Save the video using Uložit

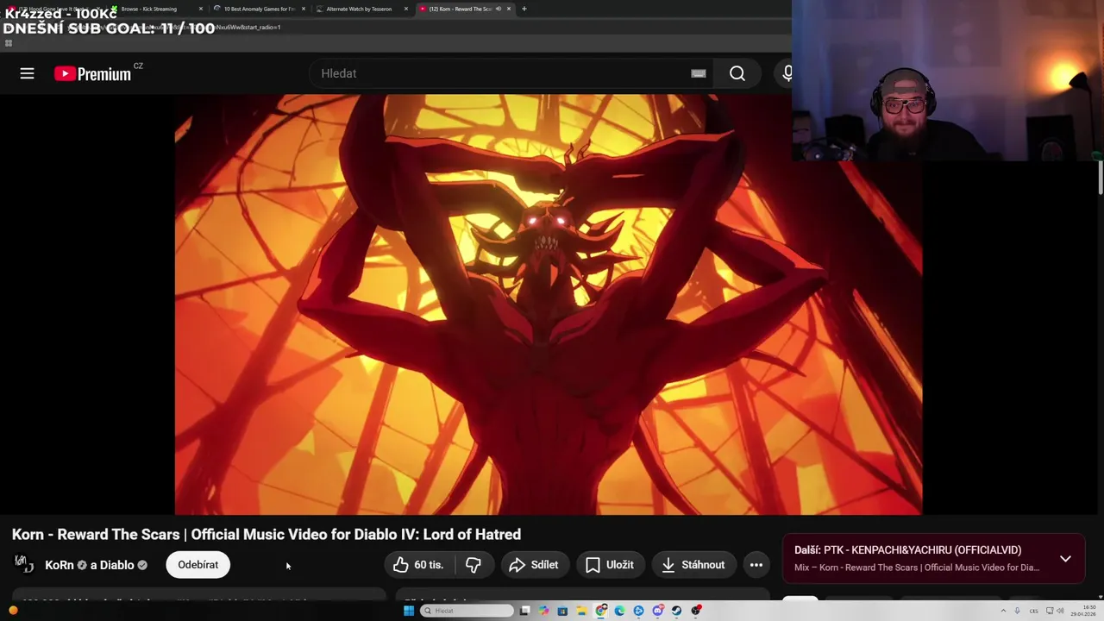(x=610, y=565)
